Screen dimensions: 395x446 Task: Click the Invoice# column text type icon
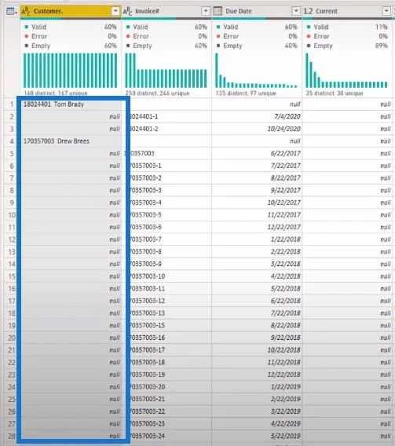[x=127, y=11]
